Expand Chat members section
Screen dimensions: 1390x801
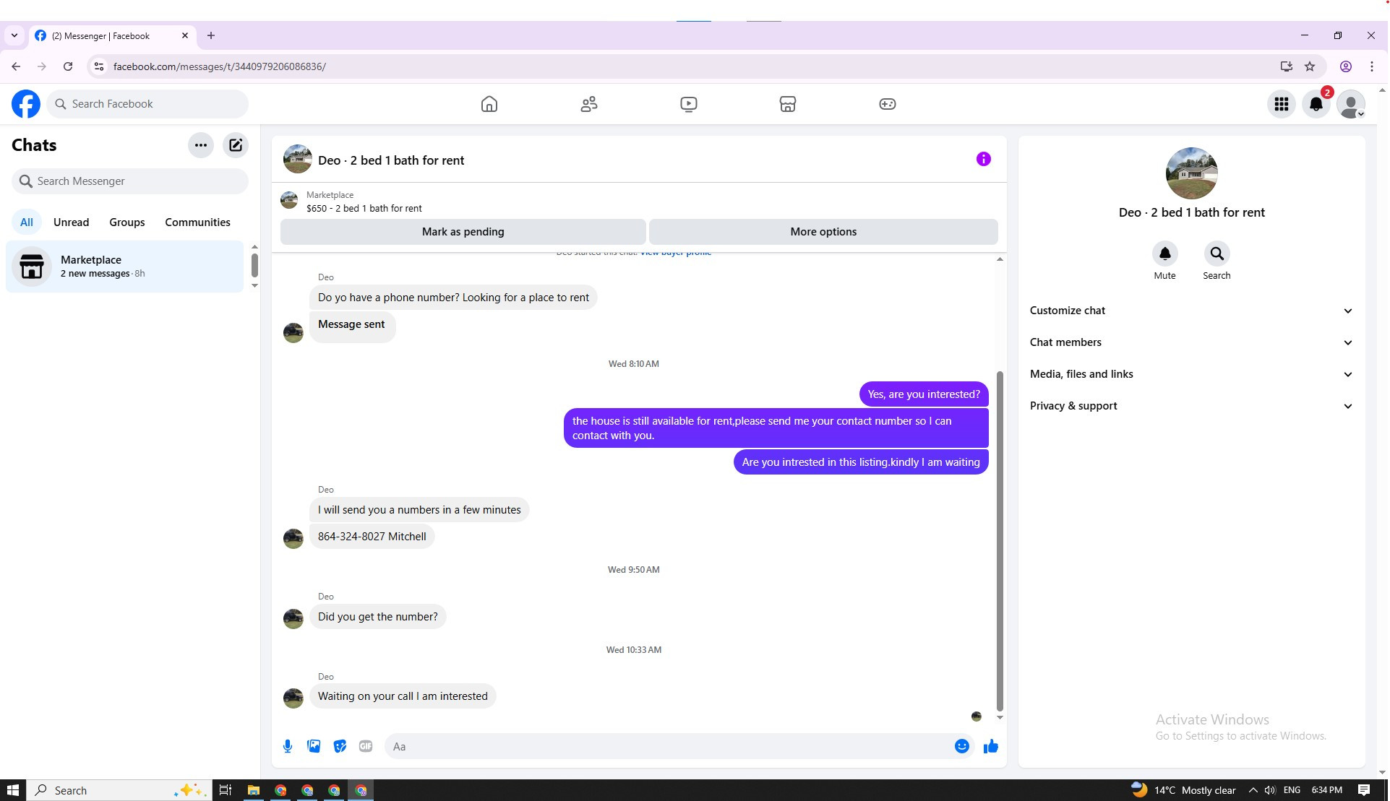pos(1190,342)
